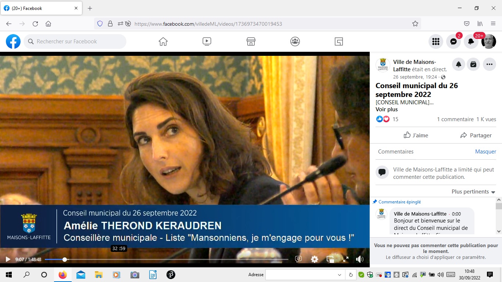Enter fullscreen video mode
502x282 pixels.
(345, 259)
